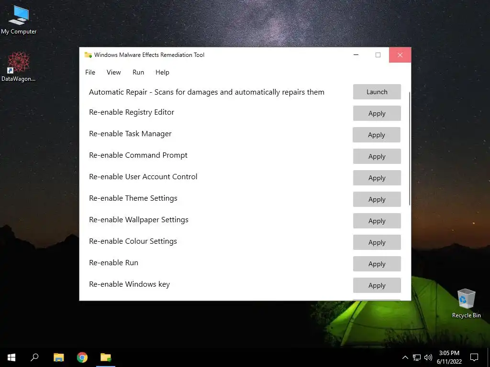Open the Help menu
This screenshot has height=367, width=490.
[162, 73]
